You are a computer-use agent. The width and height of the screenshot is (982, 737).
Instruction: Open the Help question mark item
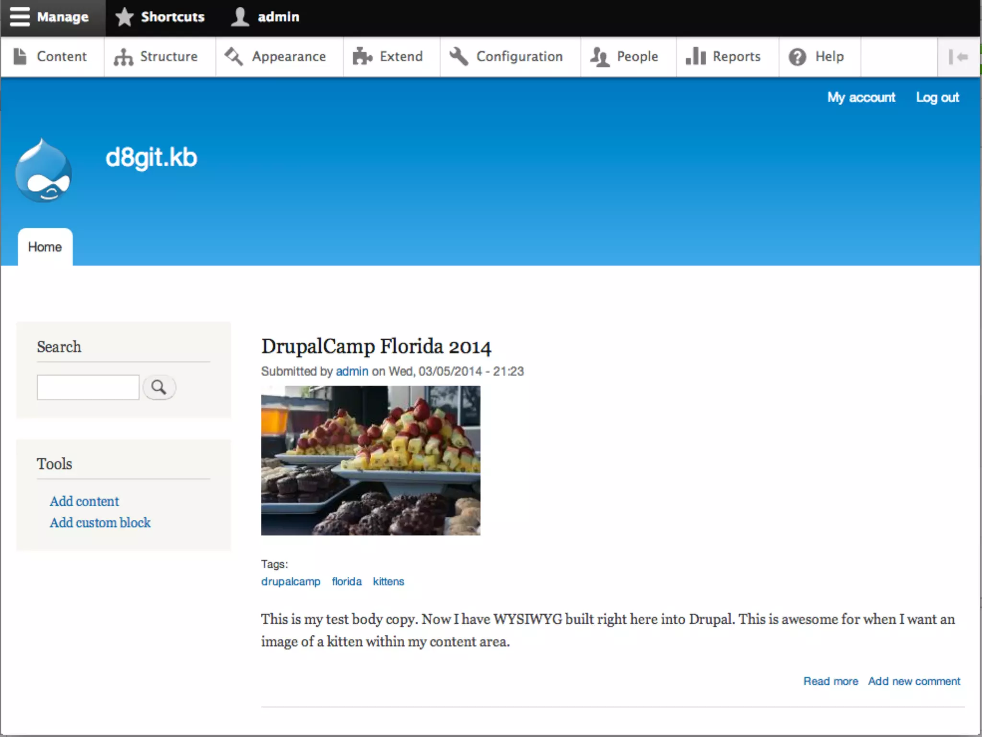pyautogui.click(x=817, y=57)
